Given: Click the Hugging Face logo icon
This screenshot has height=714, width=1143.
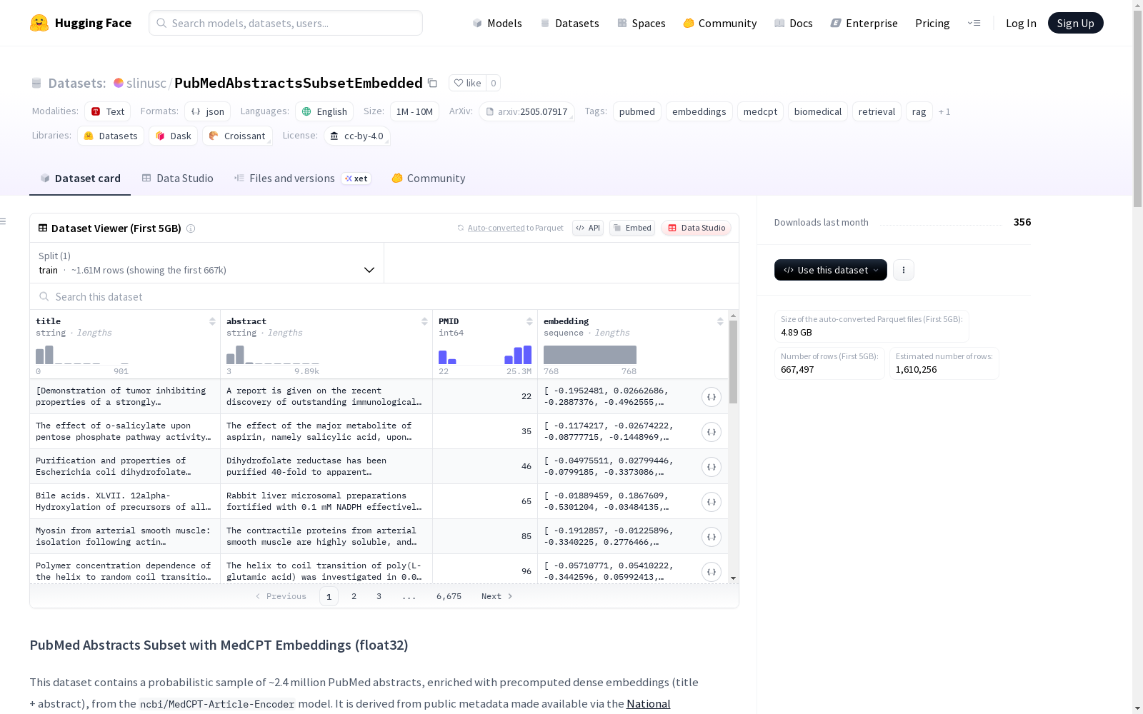Looking at the screenshot, I should coord(39,23).
